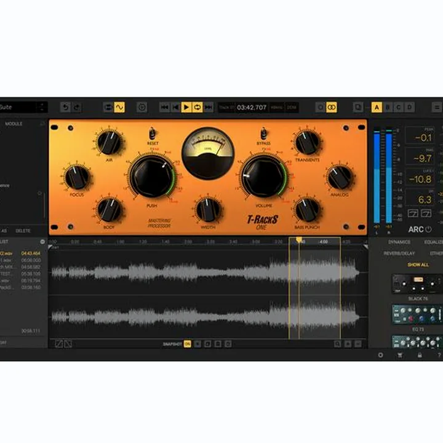
Task: Click the BODY knob
Action: coord(109,210)
